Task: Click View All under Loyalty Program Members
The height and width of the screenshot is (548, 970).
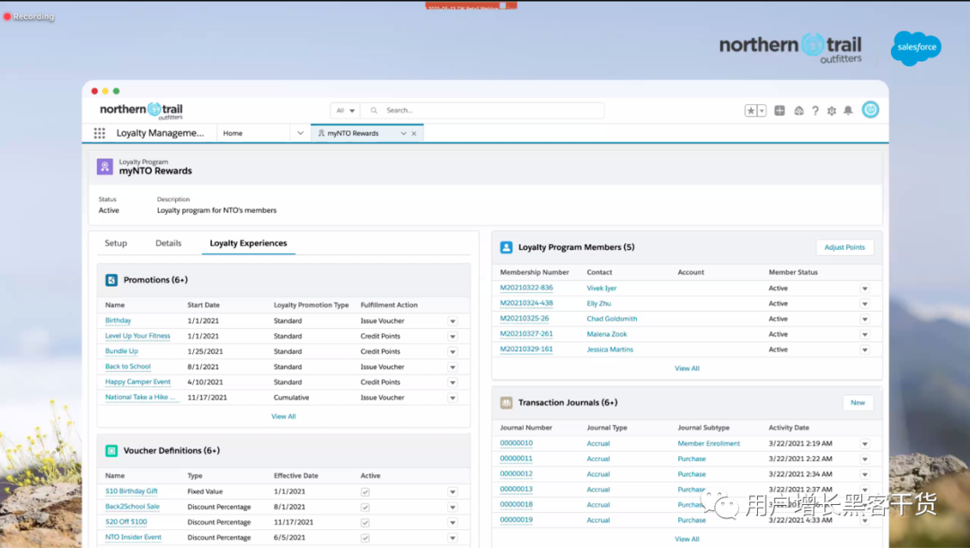Action: pyautogui.click(x=687, y=368)
